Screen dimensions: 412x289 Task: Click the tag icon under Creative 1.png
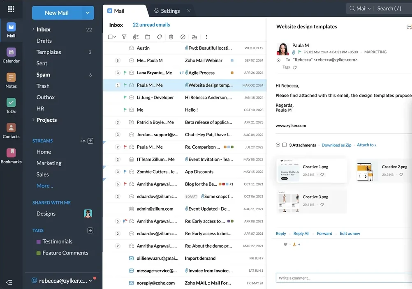[x=322, y=174]
